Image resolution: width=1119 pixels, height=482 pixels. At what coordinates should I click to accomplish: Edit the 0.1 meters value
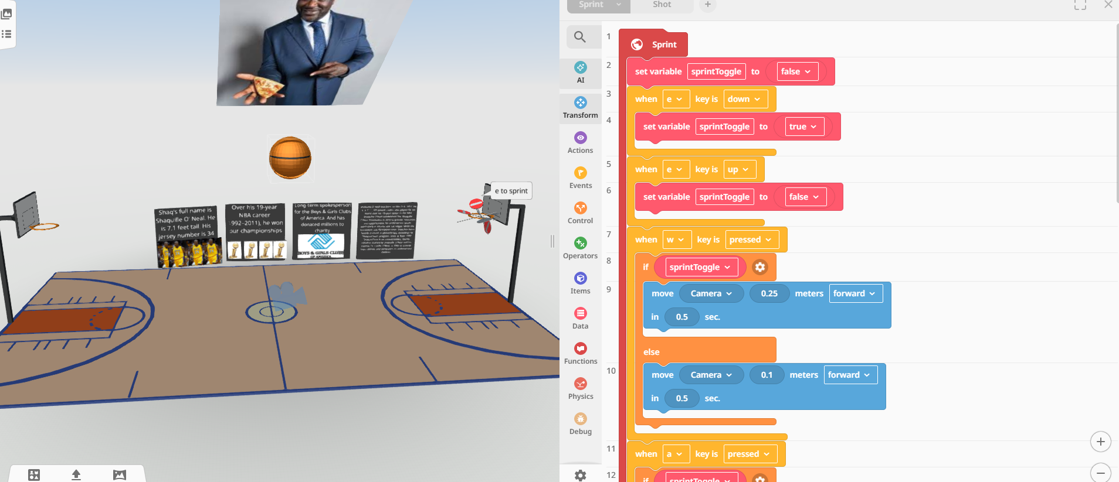coord(767,375)
